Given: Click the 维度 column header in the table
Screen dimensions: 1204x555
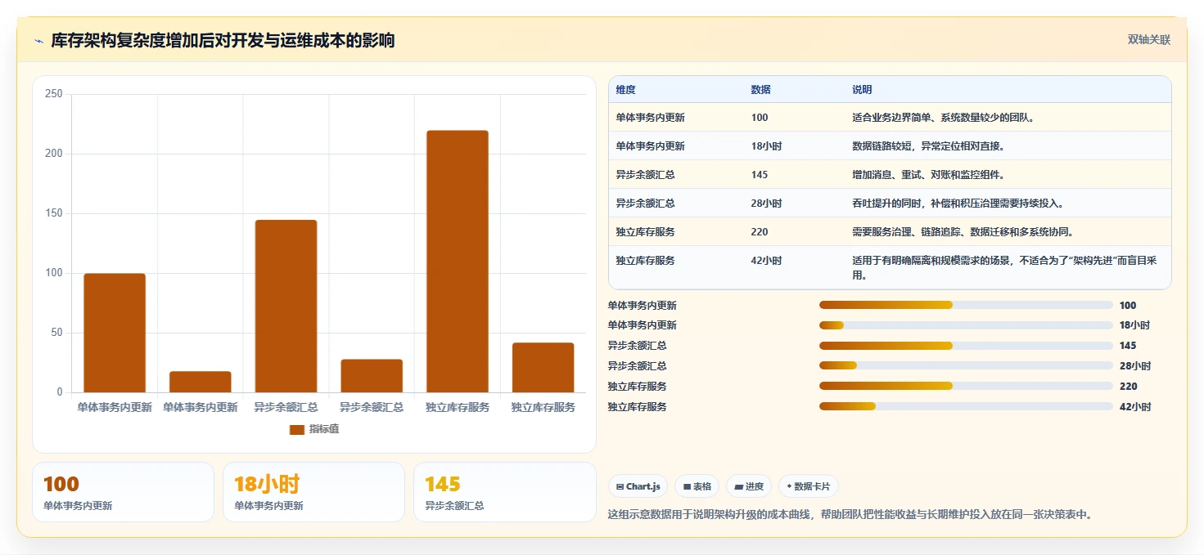Looking at the screenshot, I should click(626, 90).
